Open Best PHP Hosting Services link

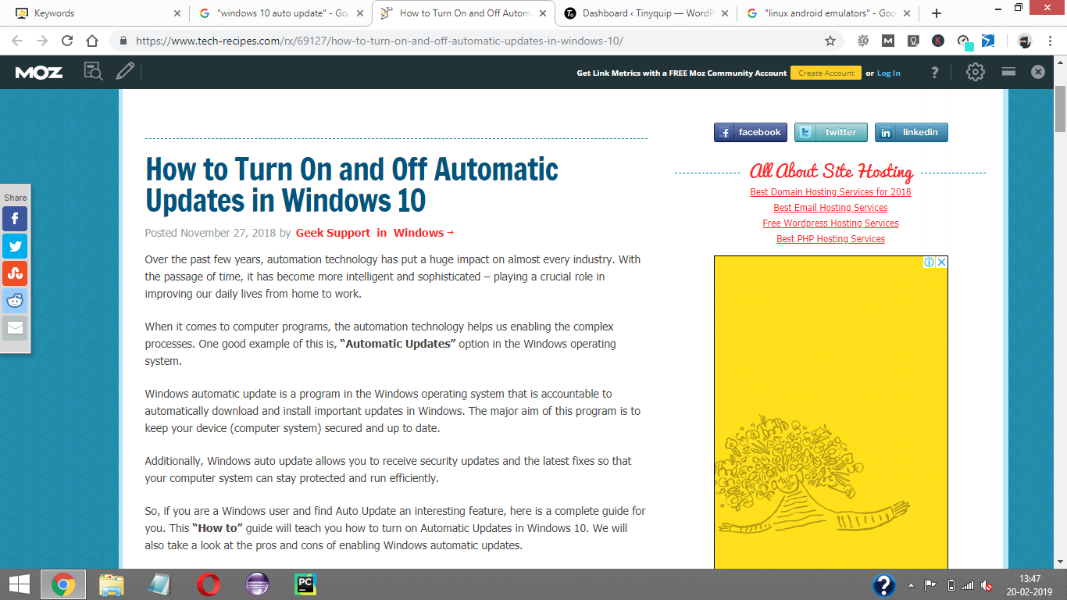[830, 238]
